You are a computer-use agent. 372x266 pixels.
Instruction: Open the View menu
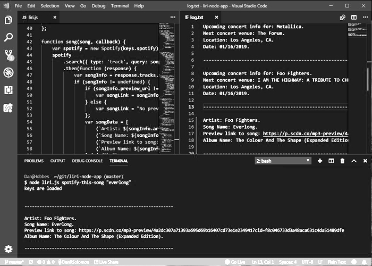[x=70, y=6]
